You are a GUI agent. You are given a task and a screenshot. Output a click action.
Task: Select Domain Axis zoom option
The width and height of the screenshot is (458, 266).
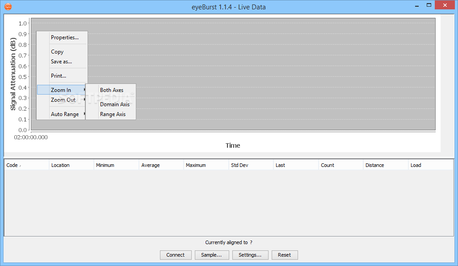point(111,104)
